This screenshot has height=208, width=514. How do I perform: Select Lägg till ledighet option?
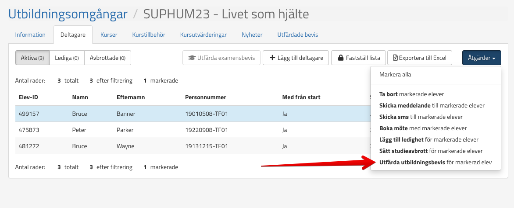(x=428, y=140)
